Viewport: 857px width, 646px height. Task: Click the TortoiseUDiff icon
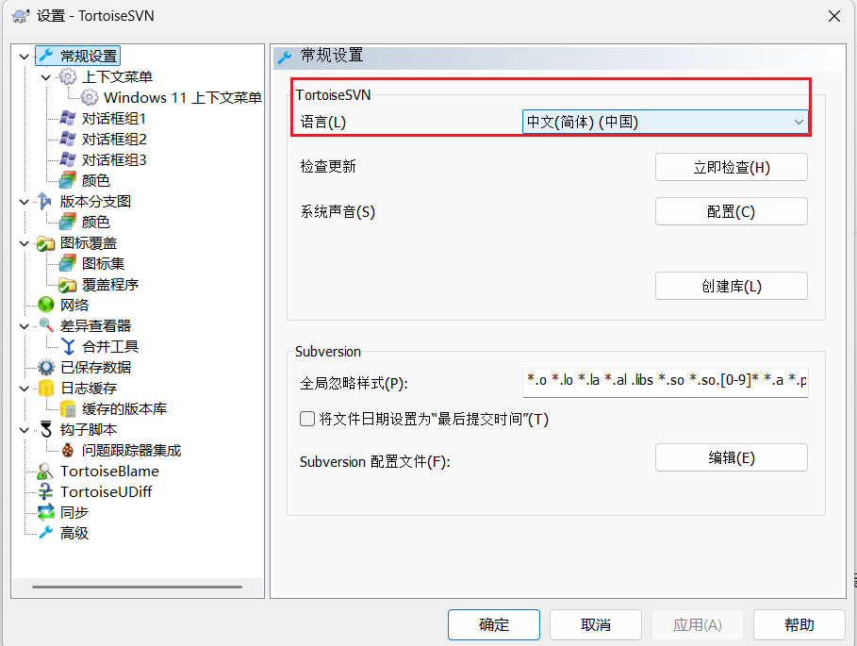click(45, 492)
